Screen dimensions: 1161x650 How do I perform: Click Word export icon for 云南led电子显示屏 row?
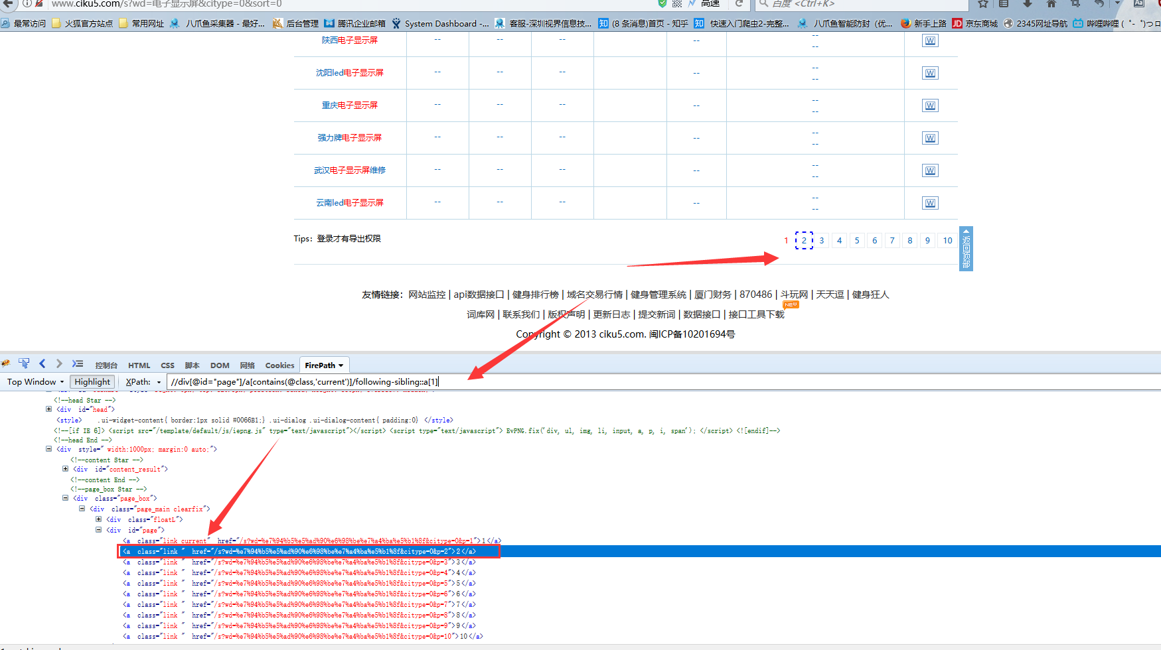coord(930,203)
